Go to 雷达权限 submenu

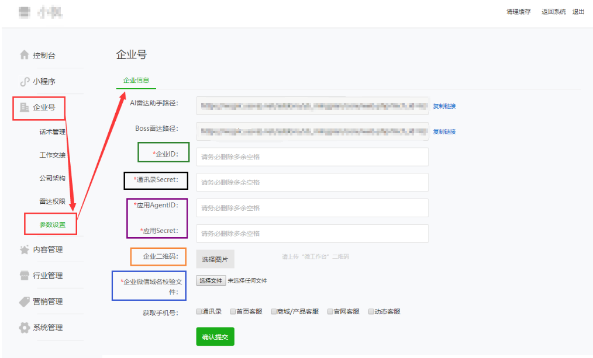click(x=52, y=201)
